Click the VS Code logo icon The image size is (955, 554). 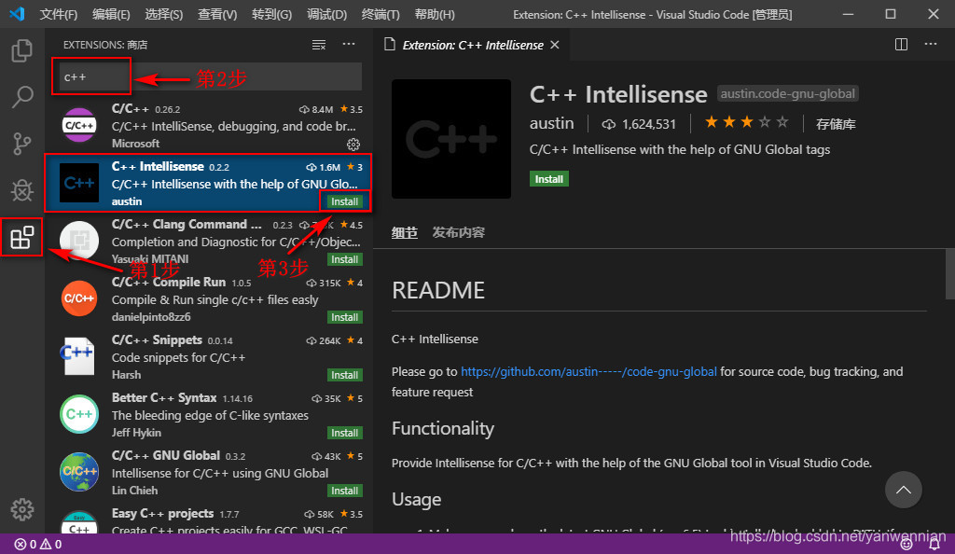coord(17,13)
